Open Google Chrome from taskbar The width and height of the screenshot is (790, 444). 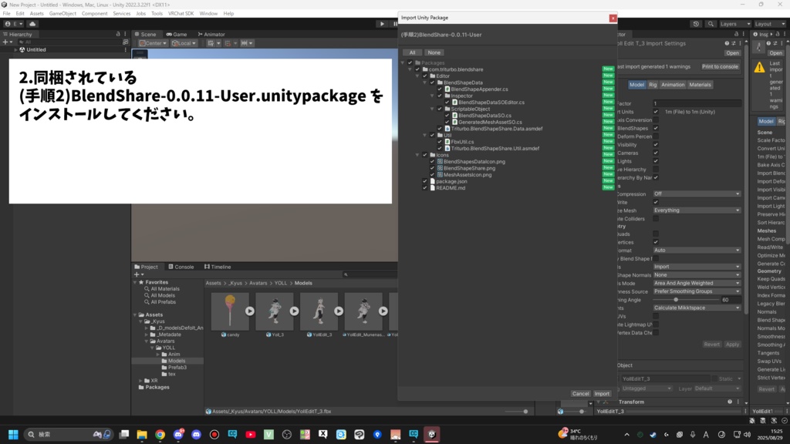pyautogui.click(x=160, y=435)
